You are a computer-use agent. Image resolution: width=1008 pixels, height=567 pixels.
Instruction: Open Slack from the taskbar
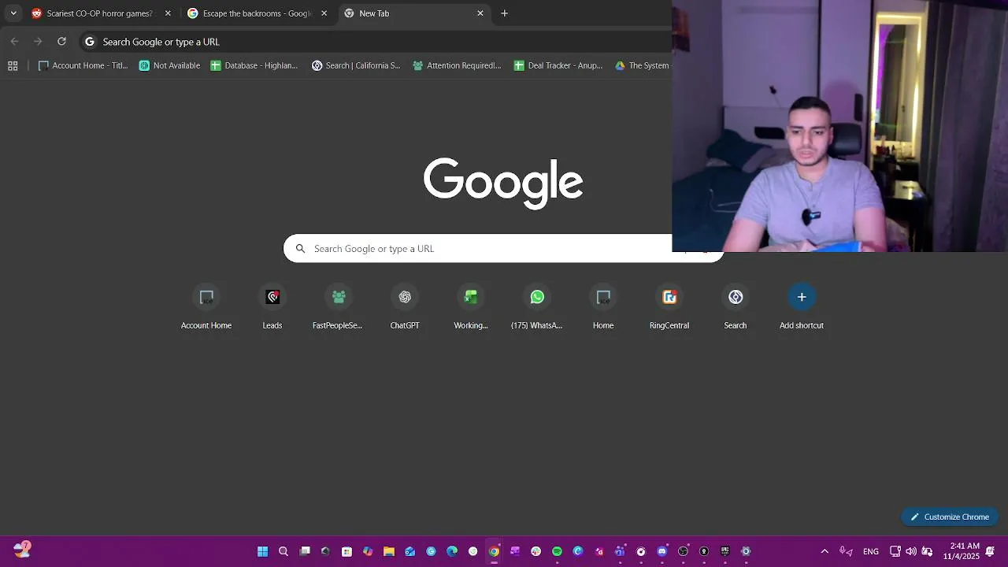[x=536, y=551]
